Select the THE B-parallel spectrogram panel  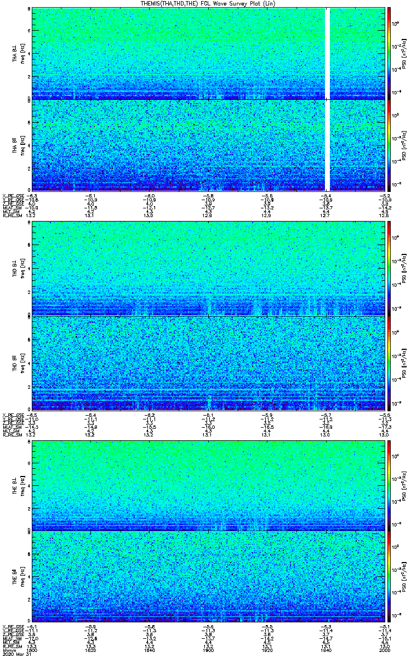(x=208, y=577)
